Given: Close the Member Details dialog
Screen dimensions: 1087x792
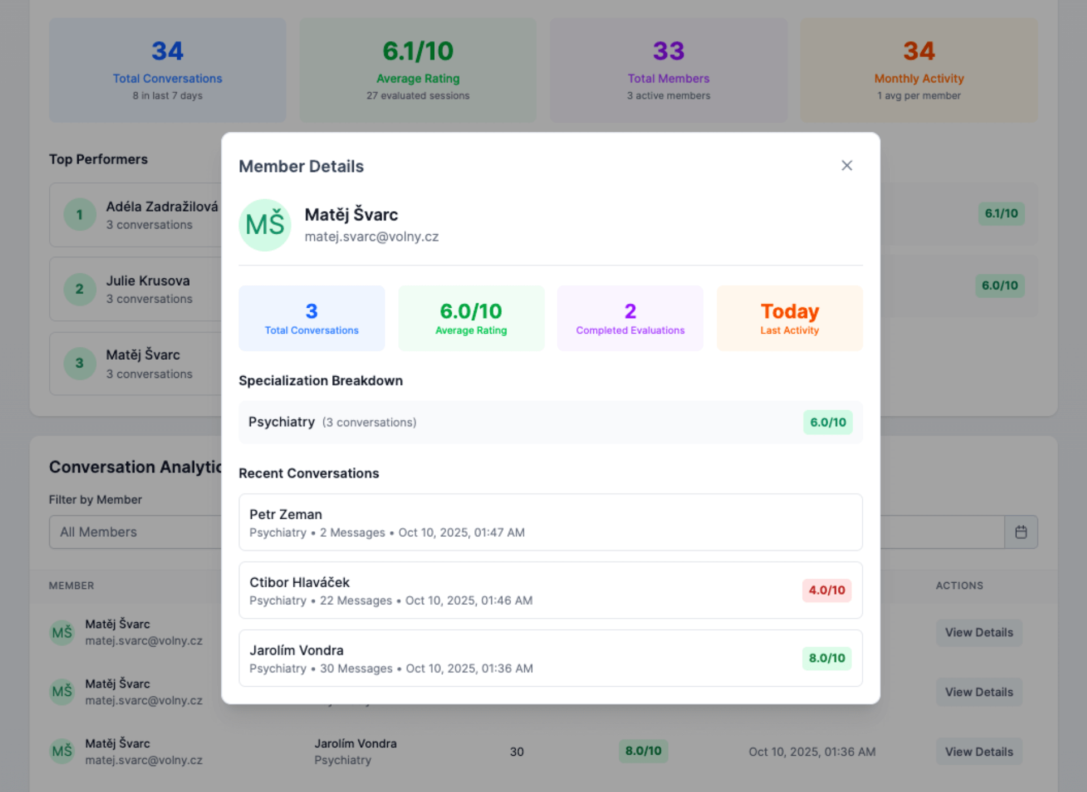Looking at the screenshot, I should pos(846,165).
